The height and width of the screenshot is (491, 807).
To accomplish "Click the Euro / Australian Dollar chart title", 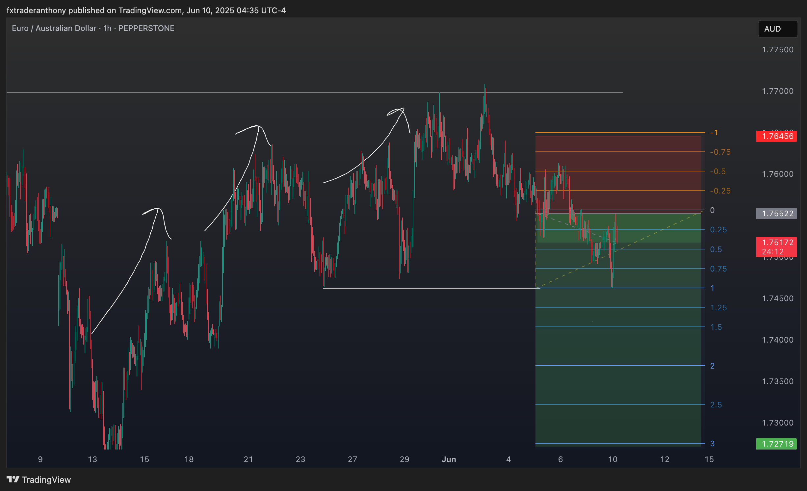I will pos(93,28).
